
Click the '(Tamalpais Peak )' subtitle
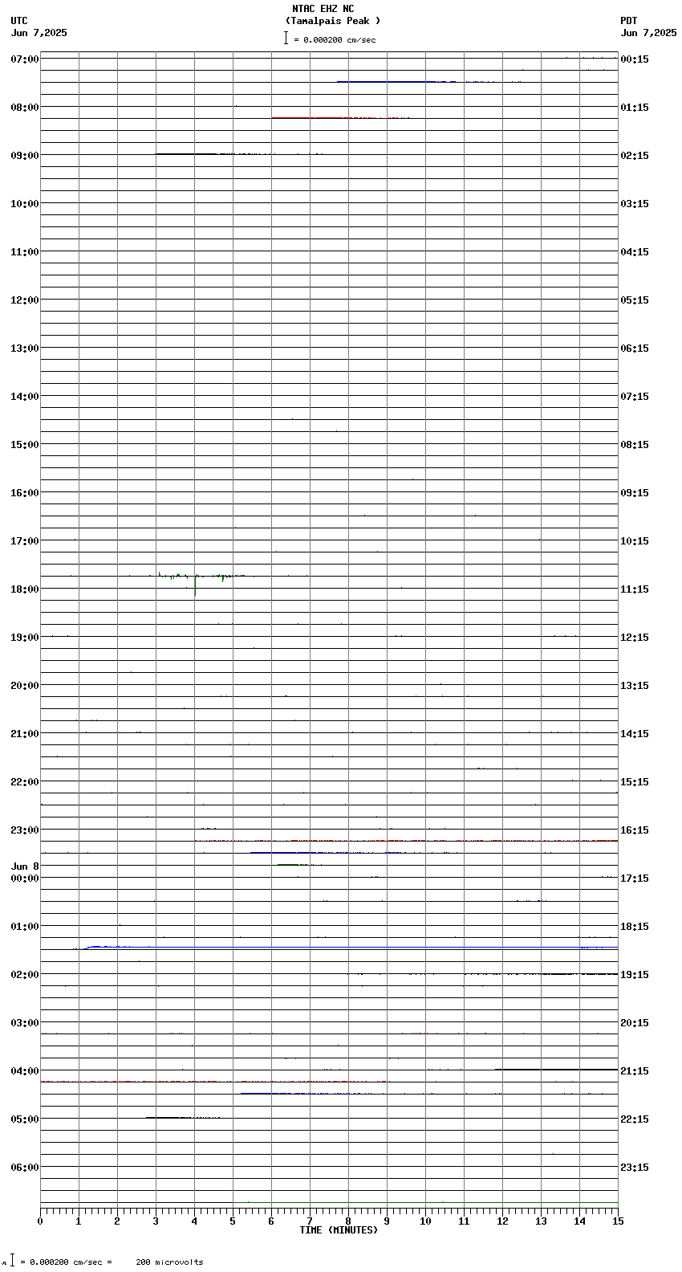[x=333, y=21]
